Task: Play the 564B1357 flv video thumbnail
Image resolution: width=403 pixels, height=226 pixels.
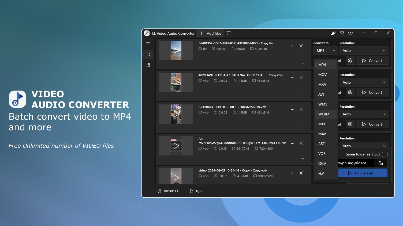Action: pyautogui.click(x=176, y=50)
